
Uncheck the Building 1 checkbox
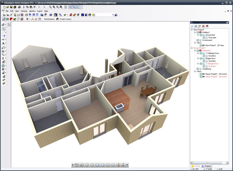coord(198,33)
